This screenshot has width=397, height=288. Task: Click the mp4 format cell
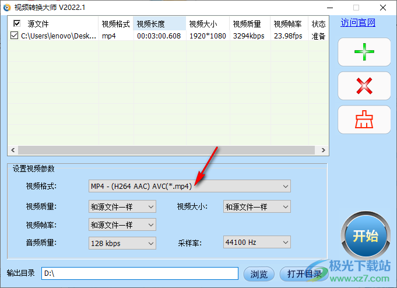tap(109, 36)
